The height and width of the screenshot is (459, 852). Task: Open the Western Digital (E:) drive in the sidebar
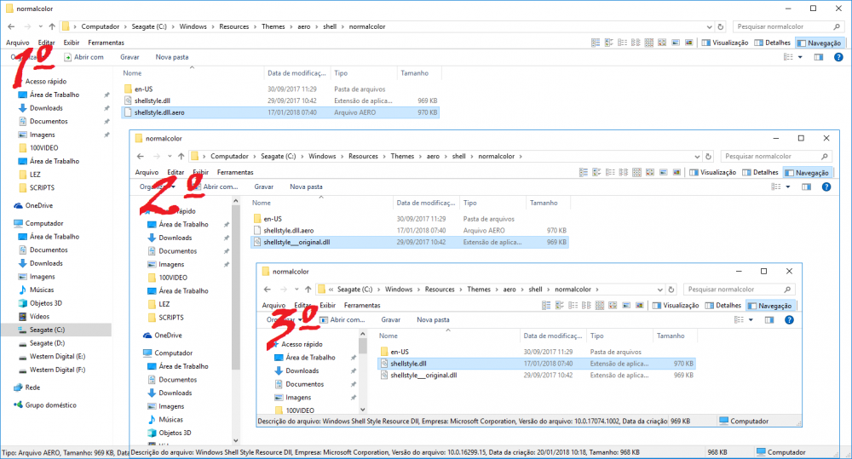click(x=57, y=356)
